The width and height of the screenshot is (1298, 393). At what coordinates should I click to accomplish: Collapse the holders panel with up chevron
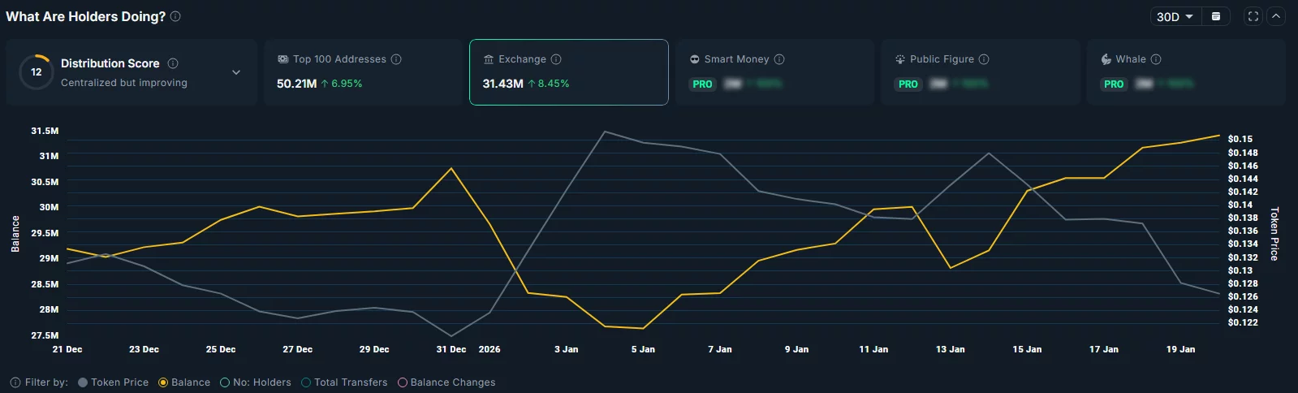coord(1276,16)
